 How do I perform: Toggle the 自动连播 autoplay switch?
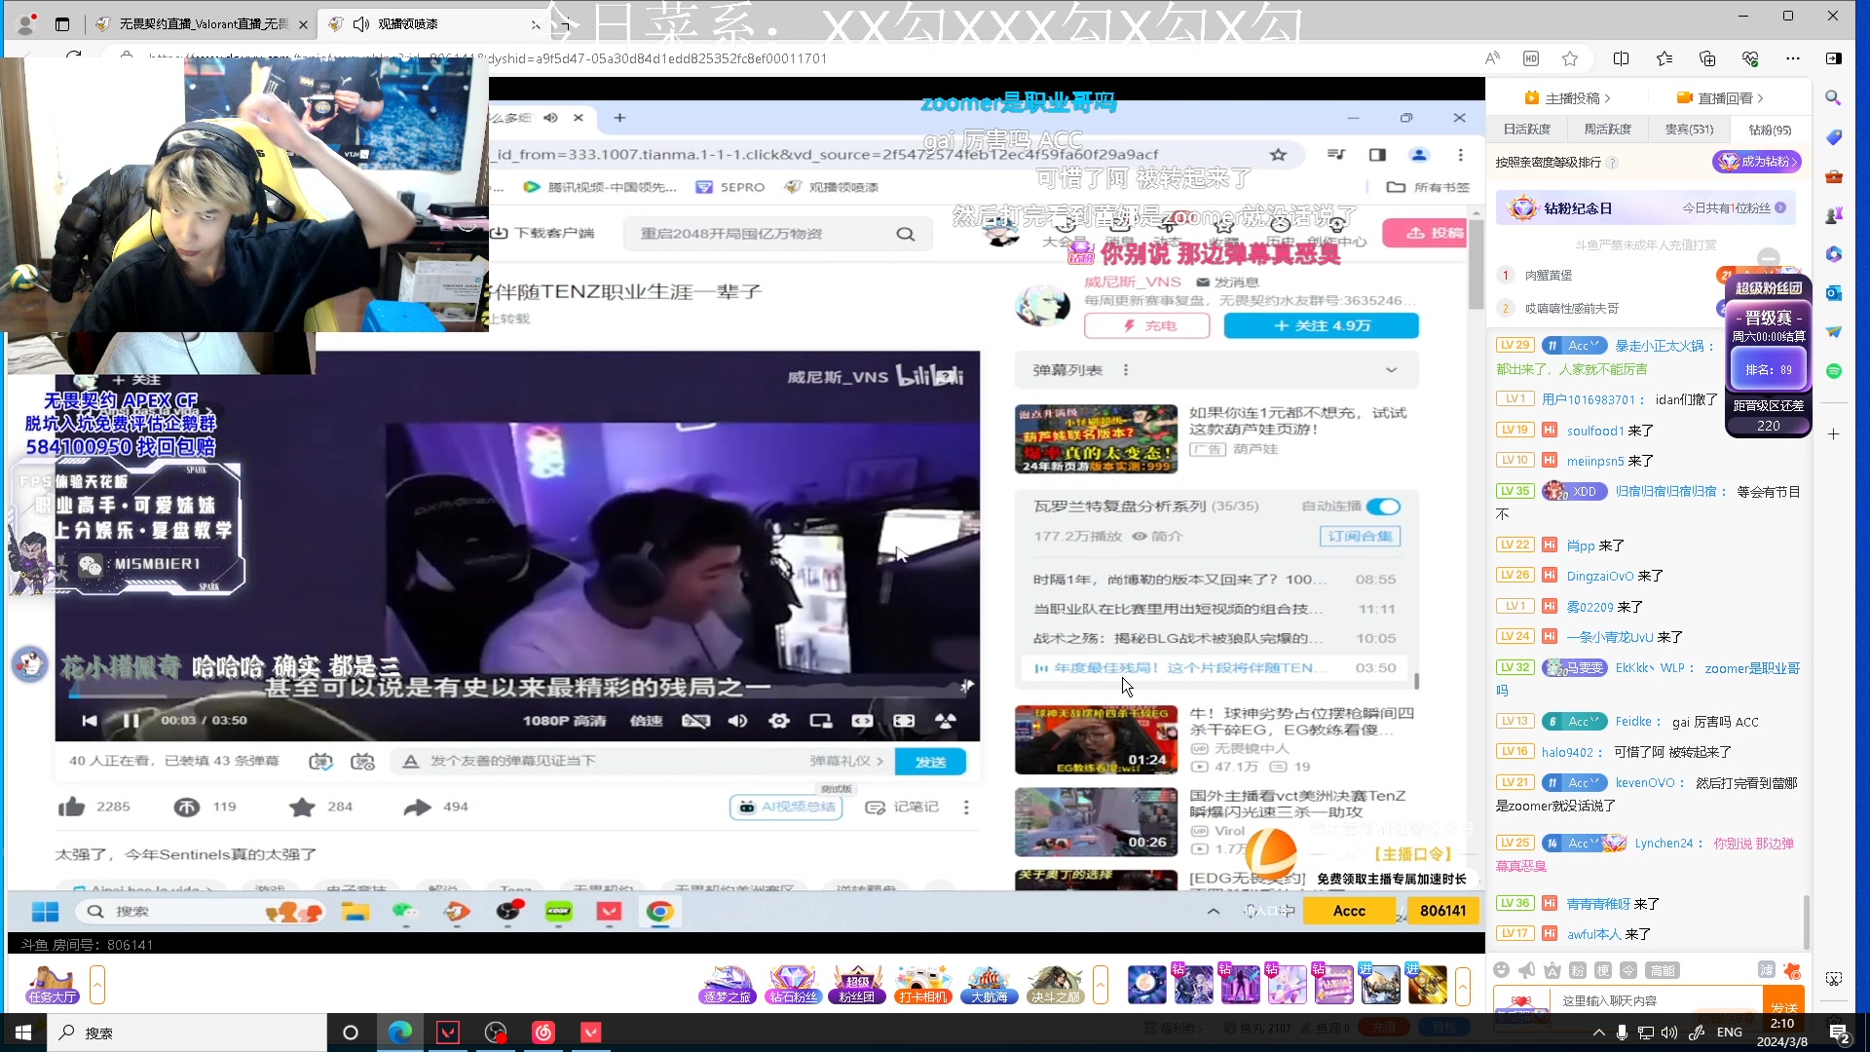coord(1383,507)
